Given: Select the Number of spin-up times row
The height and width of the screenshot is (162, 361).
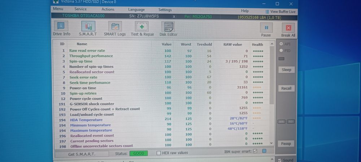Looking at the screenshot, I should [162, 67].
